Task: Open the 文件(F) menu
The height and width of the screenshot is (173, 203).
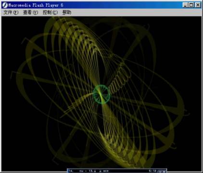Action: point(11,12)
